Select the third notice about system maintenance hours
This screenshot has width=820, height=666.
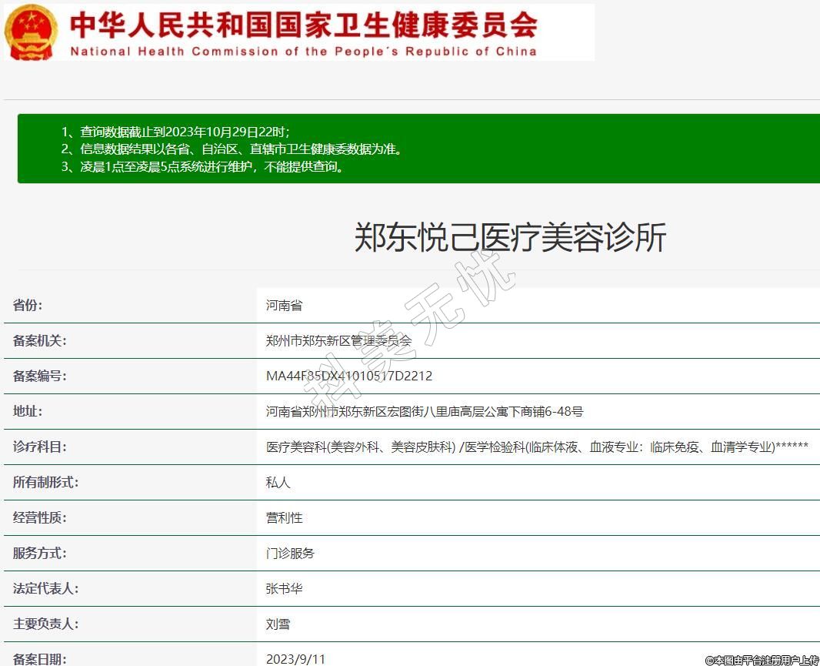[x=203, y=167]
